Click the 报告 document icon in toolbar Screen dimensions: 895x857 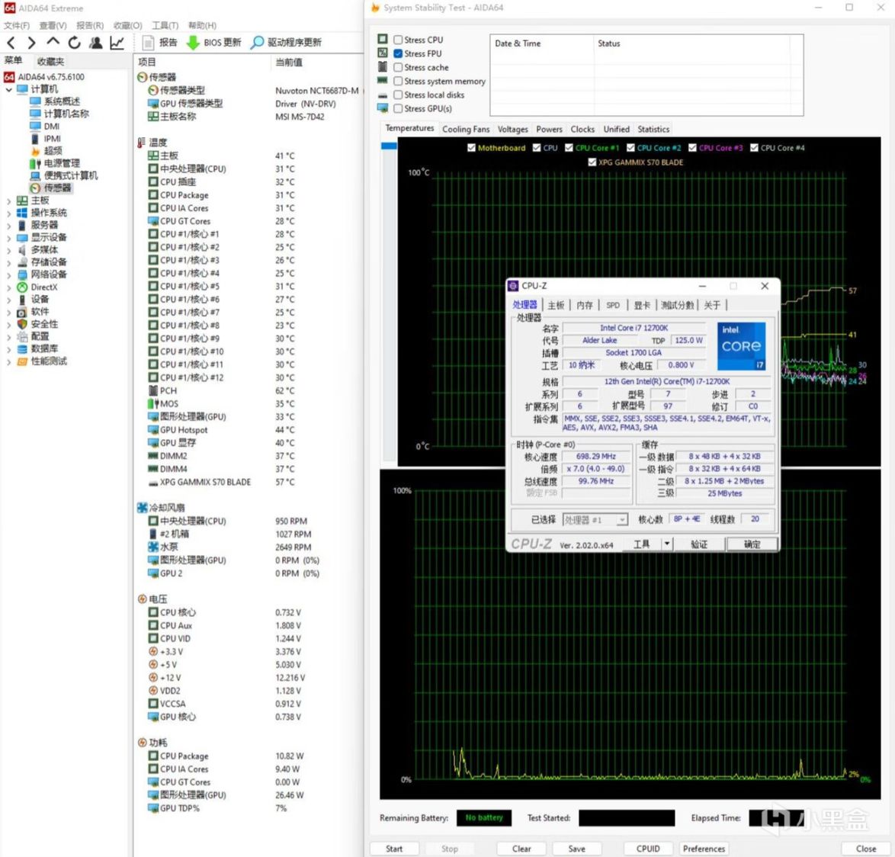(149, 43)
